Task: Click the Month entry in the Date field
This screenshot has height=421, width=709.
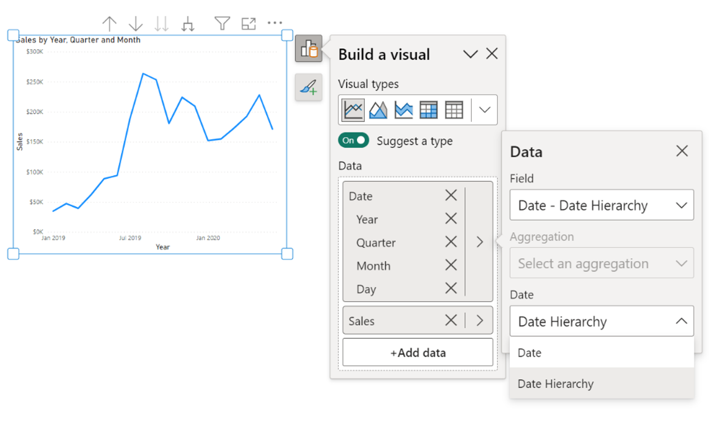Action: tap(373, 266)
